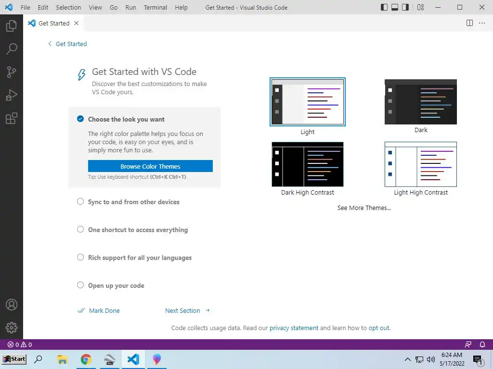Click the Browse Color Themes button
This screenshot has height=369, width=493.
[x=150, y=166]
